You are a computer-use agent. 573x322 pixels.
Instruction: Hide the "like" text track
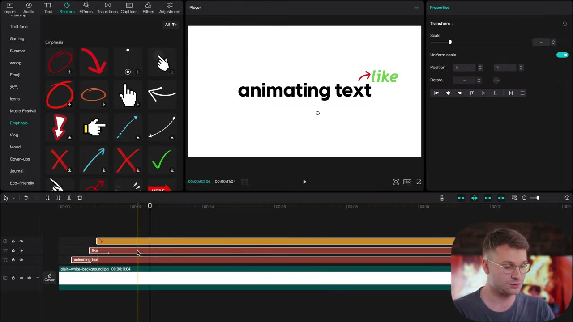coord(21,250)
